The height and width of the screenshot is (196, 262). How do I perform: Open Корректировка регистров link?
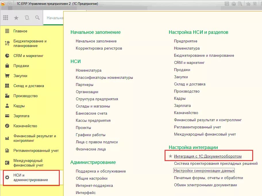pyautogui.click(x=99, y=48)
